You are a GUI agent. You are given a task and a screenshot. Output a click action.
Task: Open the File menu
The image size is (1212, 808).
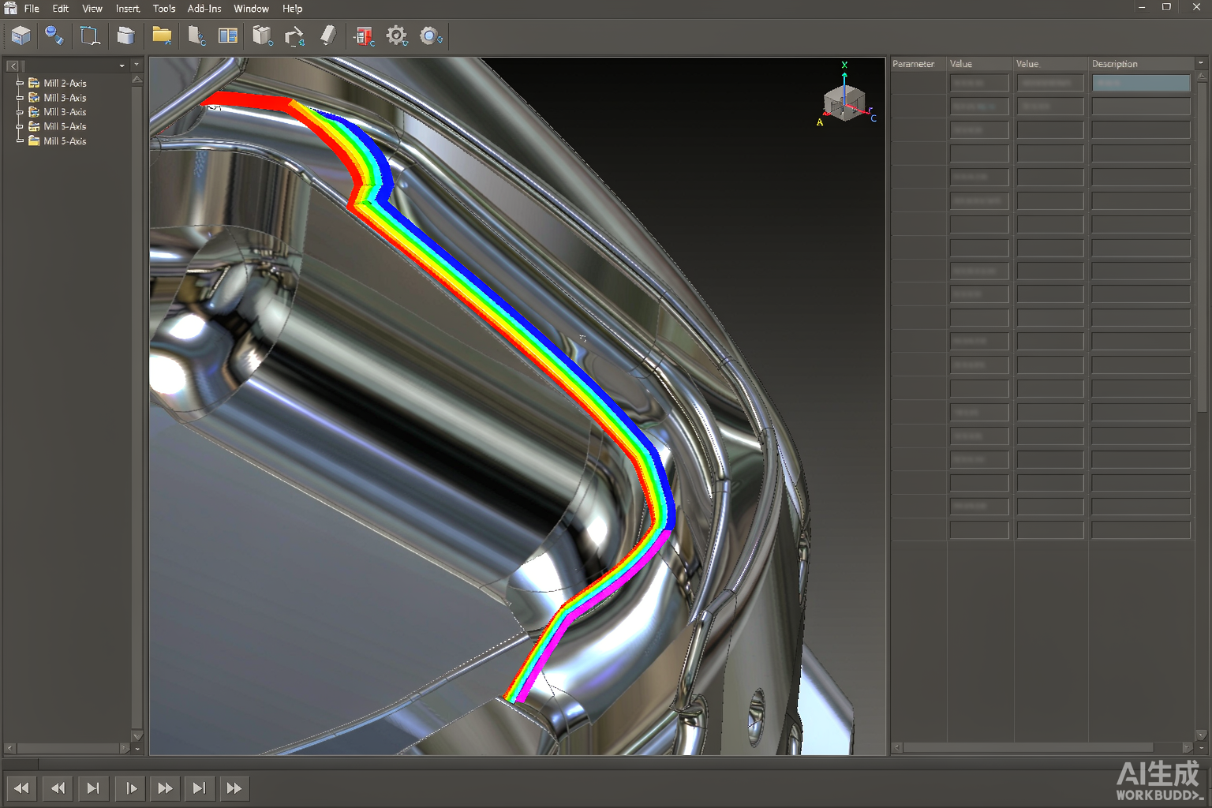point(32,9)
